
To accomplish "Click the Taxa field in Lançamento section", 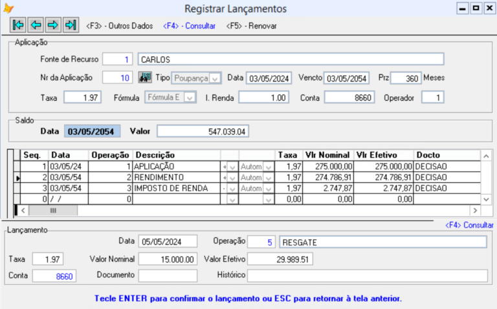I will [48, 259].
